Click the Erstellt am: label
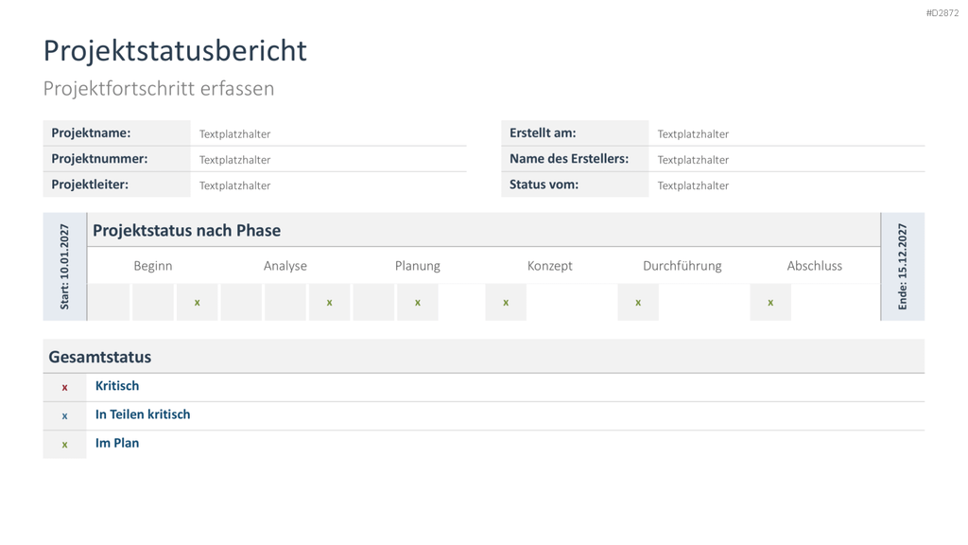The height and width of the screenshot is (545, 968). pos(543,132)
